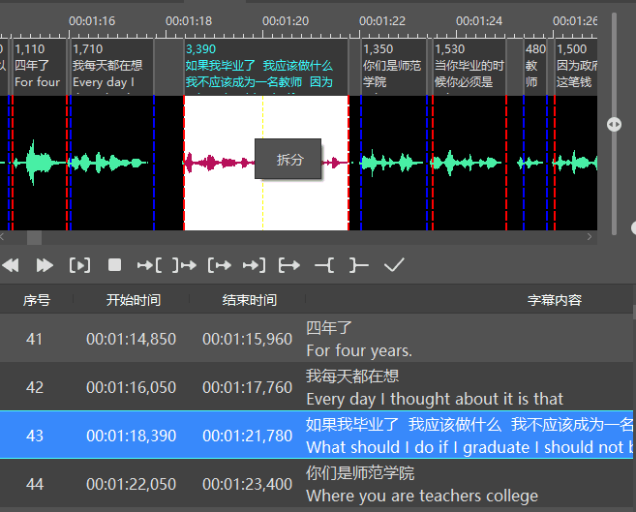Stop audio playback
The height and width of the screenshot is (512, 636).
coord(115,265)
